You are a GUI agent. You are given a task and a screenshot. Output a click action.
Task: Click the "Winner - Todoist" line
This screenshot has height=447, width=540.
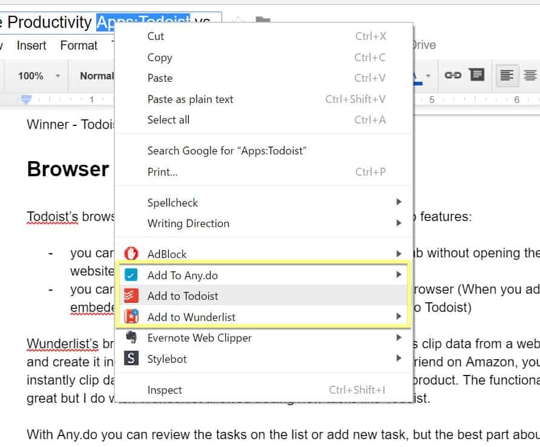point(70,124)
